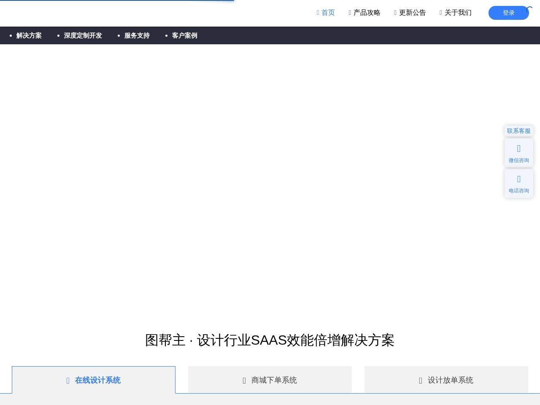The width and height of the screenshot is (540, 405).
Task: Open 服务支持 menu item
Action: point(137,35)
